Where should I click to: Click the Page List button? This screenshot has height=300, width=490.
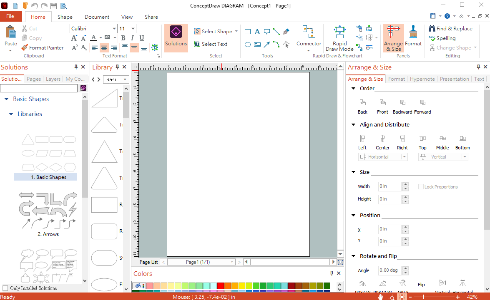149,262
